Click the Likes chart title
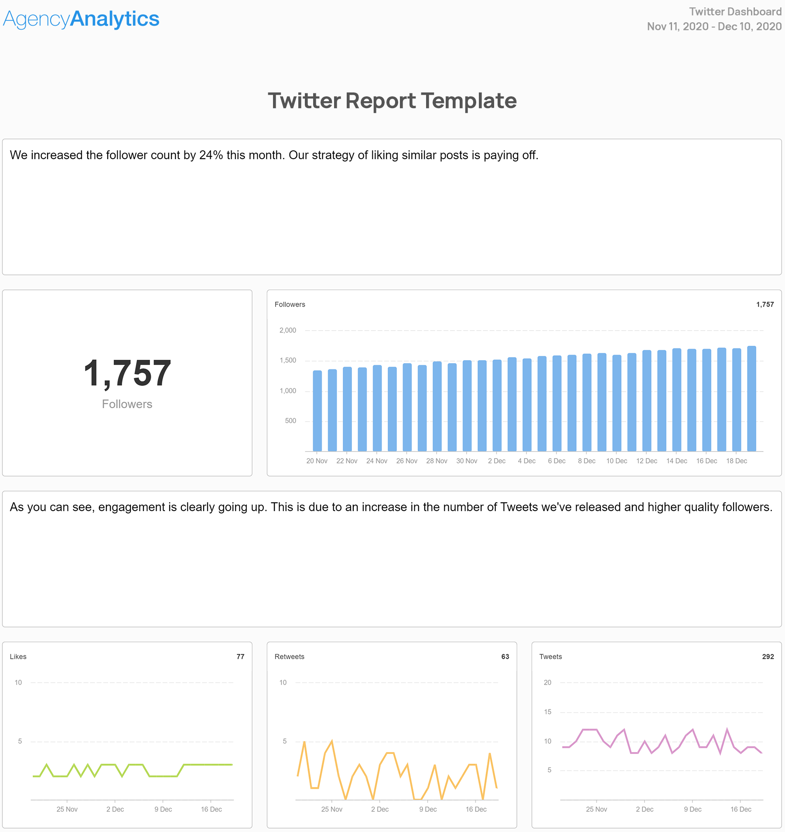 pos(18,657)
